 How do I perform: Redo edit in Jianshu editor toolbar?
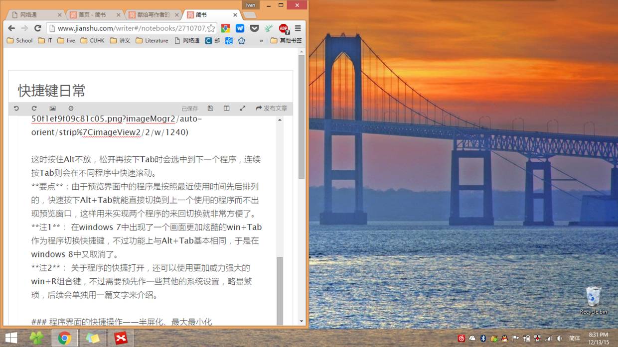pyautogui.click(x=34, y=108)
